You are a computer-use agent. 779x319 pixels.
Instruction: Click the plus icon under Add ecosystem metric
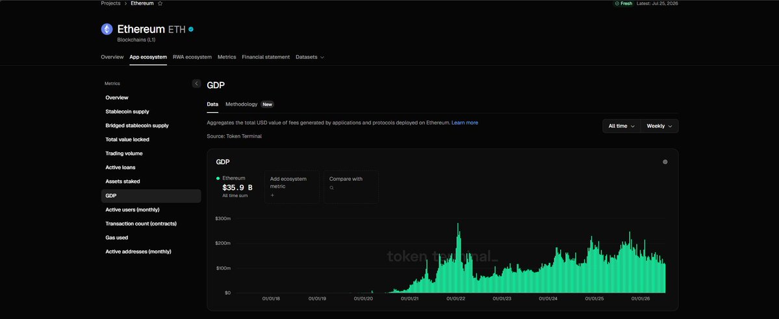point(272,195)
